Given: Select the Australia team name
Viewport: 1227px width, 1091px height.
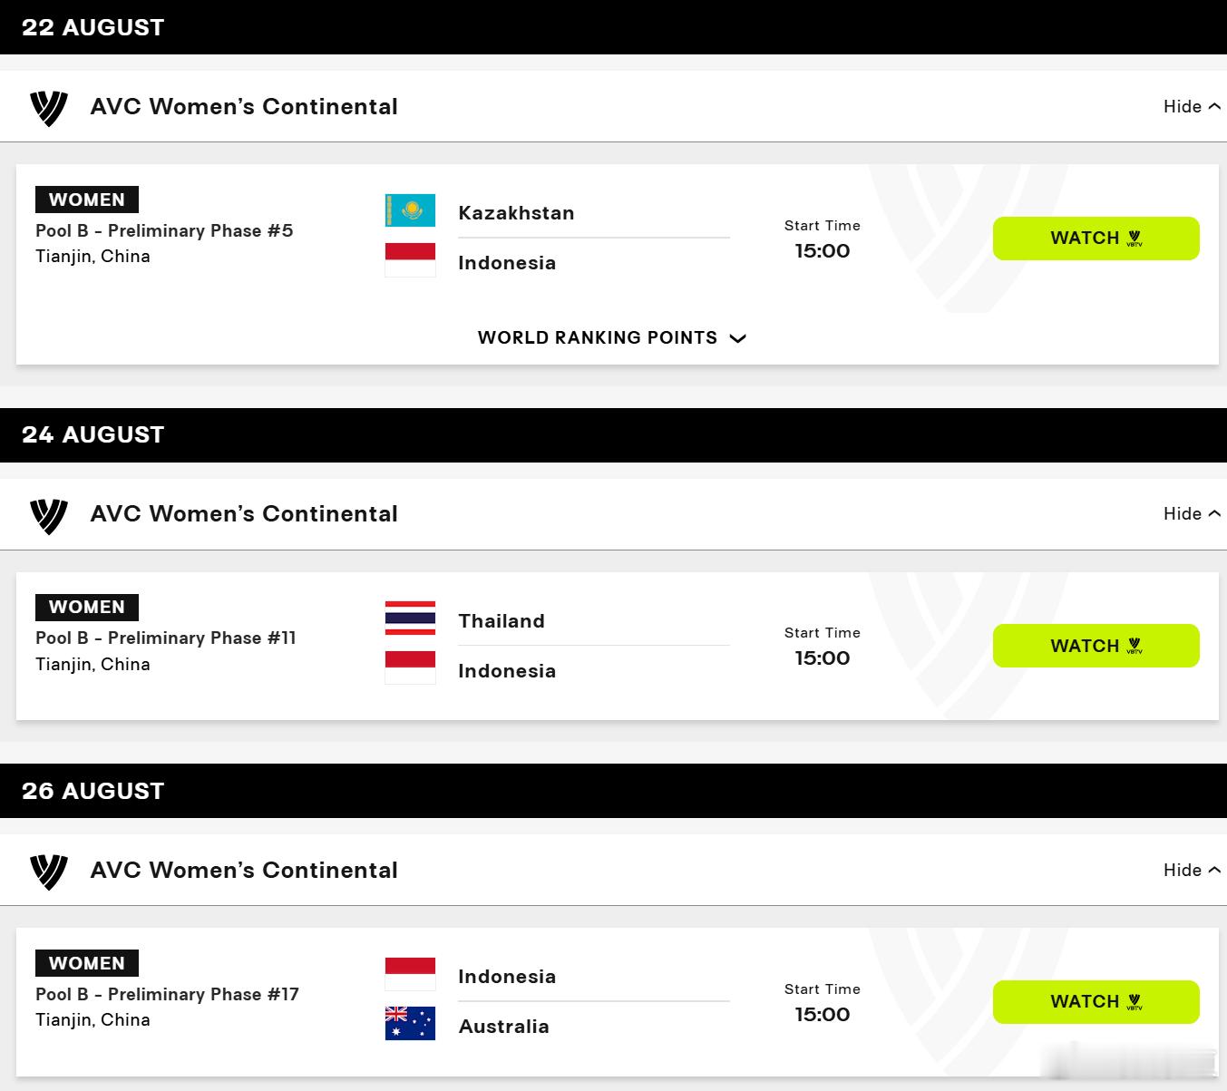Looking at the screenshot, I should coord(503,1027).
